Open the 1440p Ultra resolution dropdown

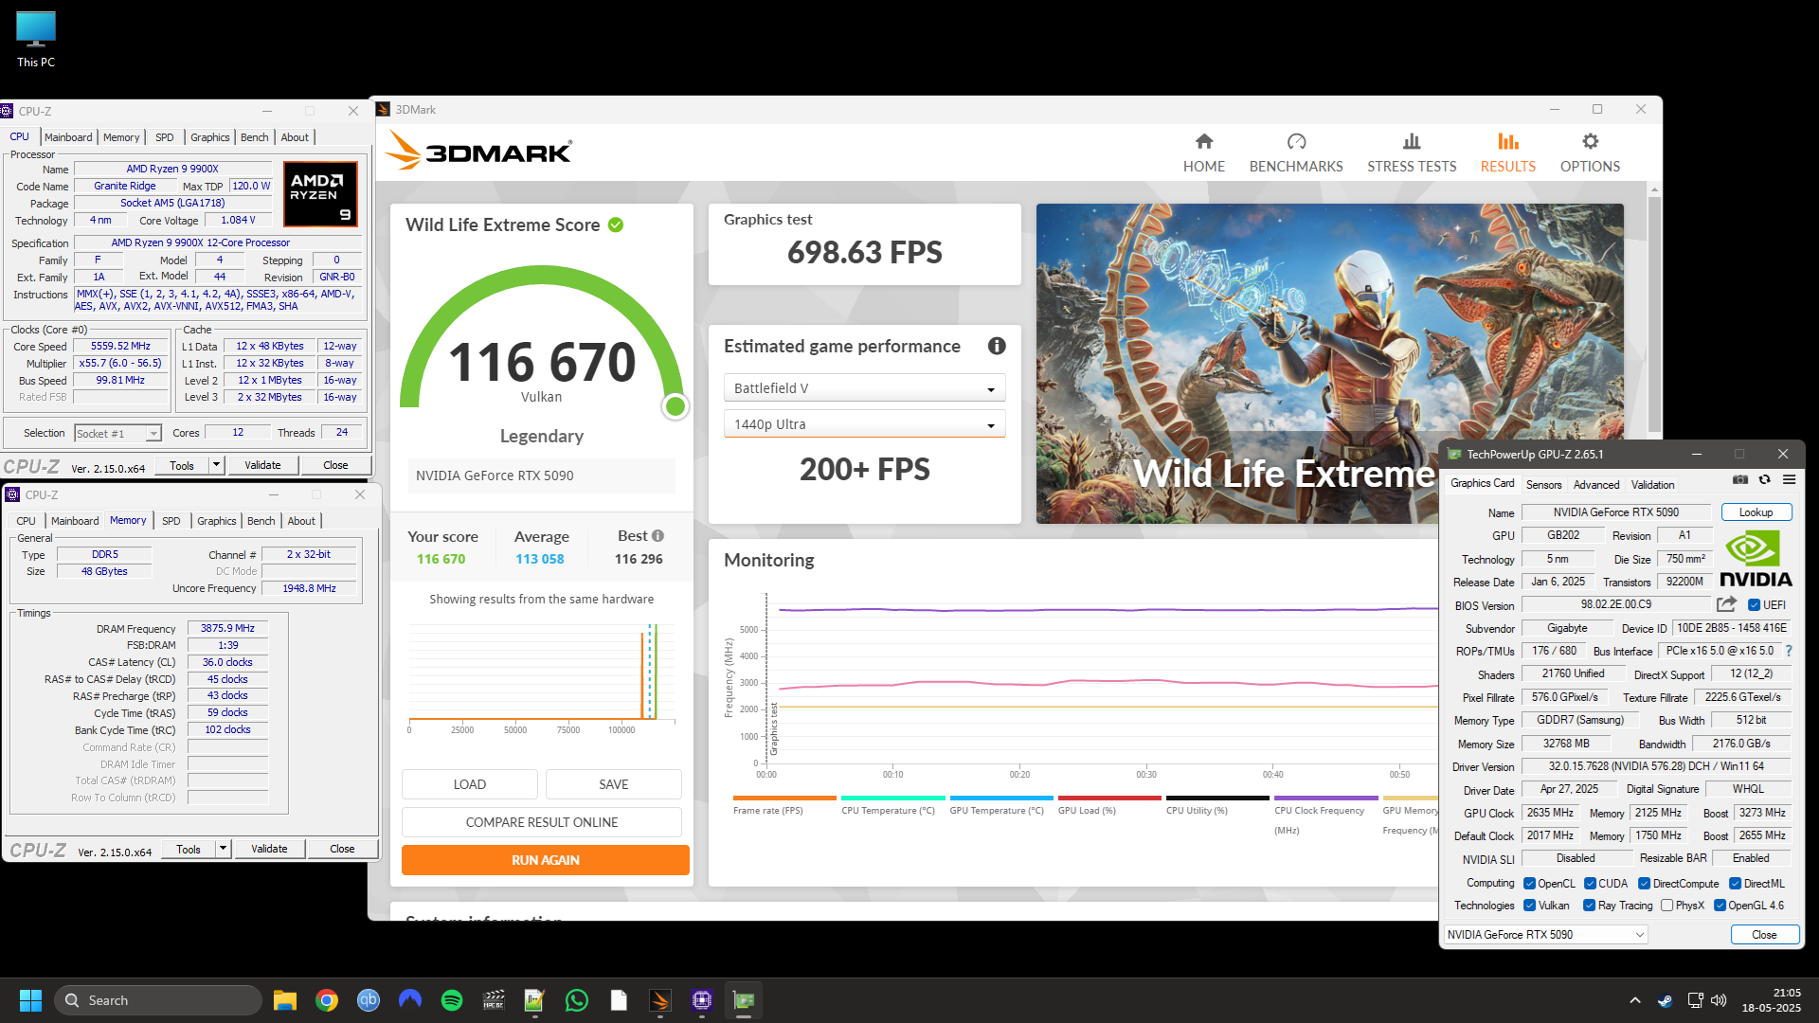tap(864, 424)
